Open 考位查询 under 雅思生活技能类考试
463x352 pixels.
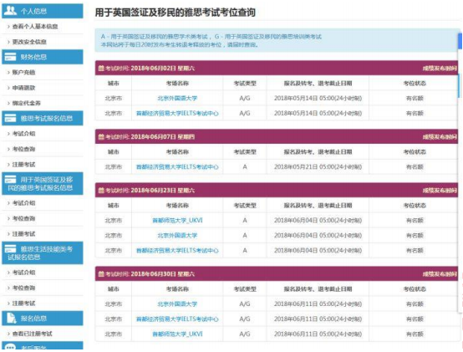coord(23,288)
